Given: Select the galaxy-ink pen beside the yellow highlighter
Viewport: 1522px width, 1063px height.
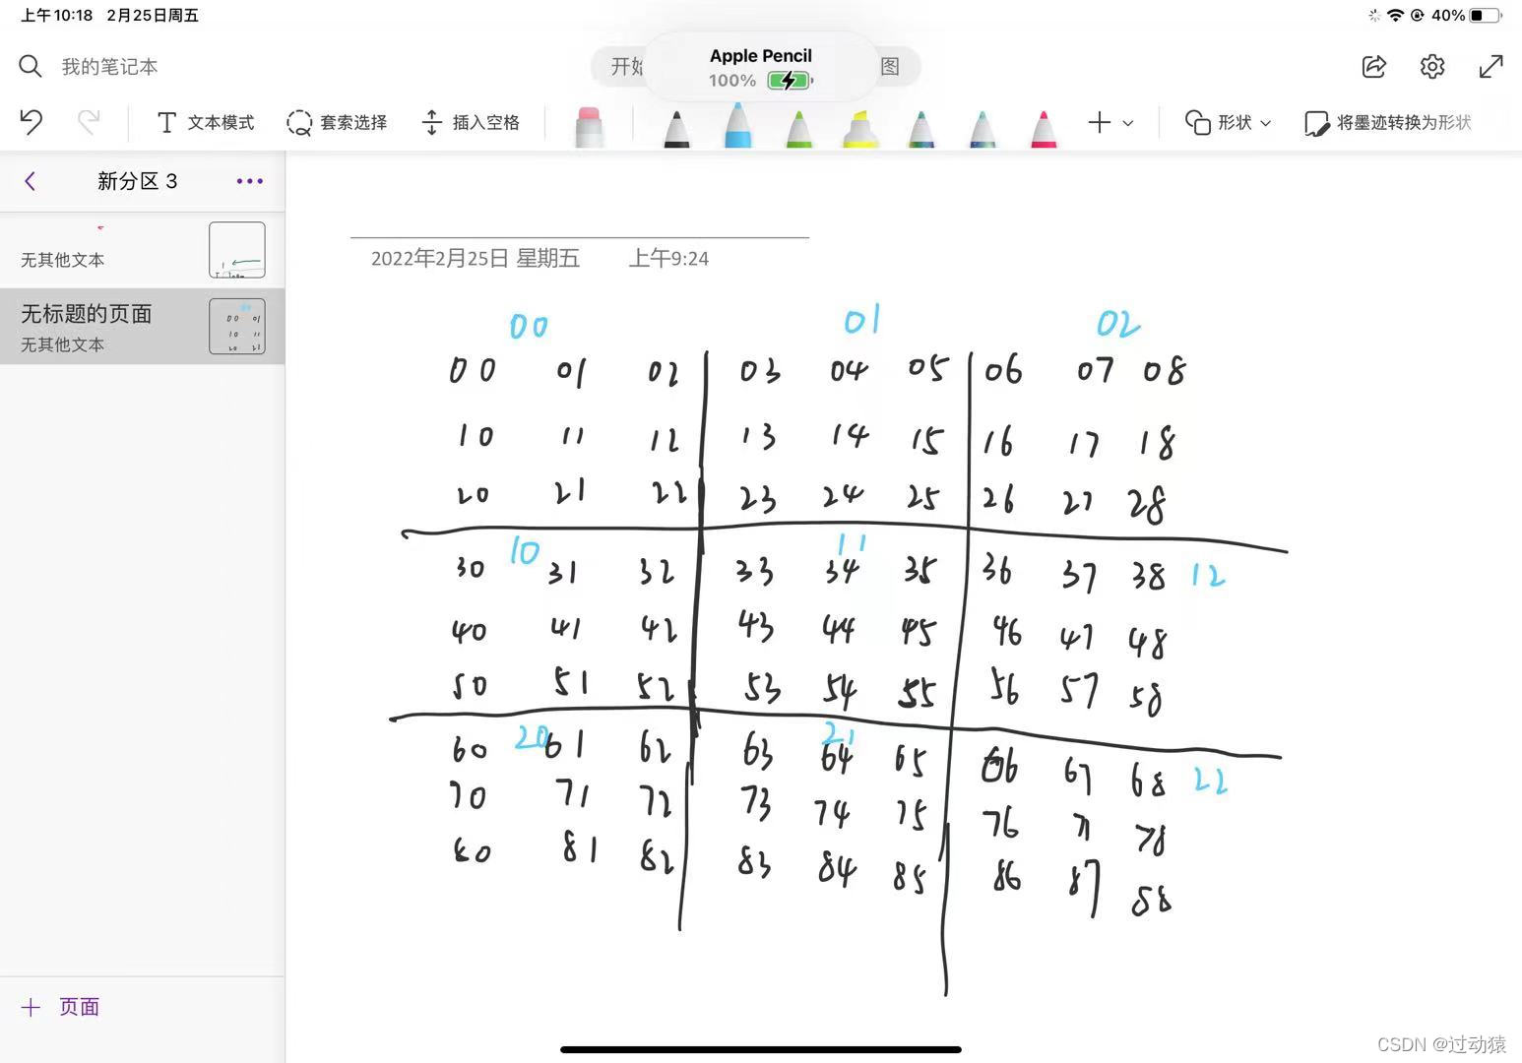Looking at the screenshot, I should [x=920, y=128].
